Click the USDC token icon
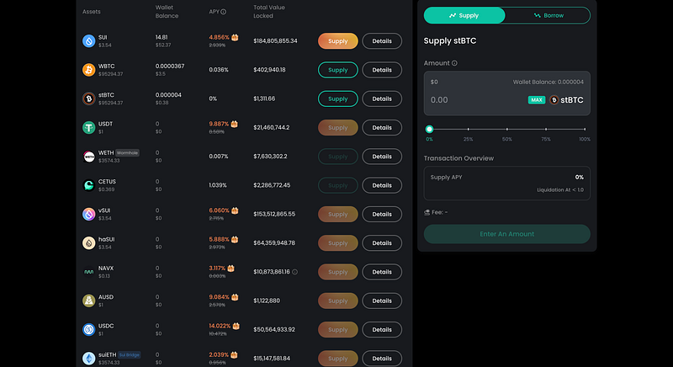The width and height of the screenshot is (673, 367). 89,329
